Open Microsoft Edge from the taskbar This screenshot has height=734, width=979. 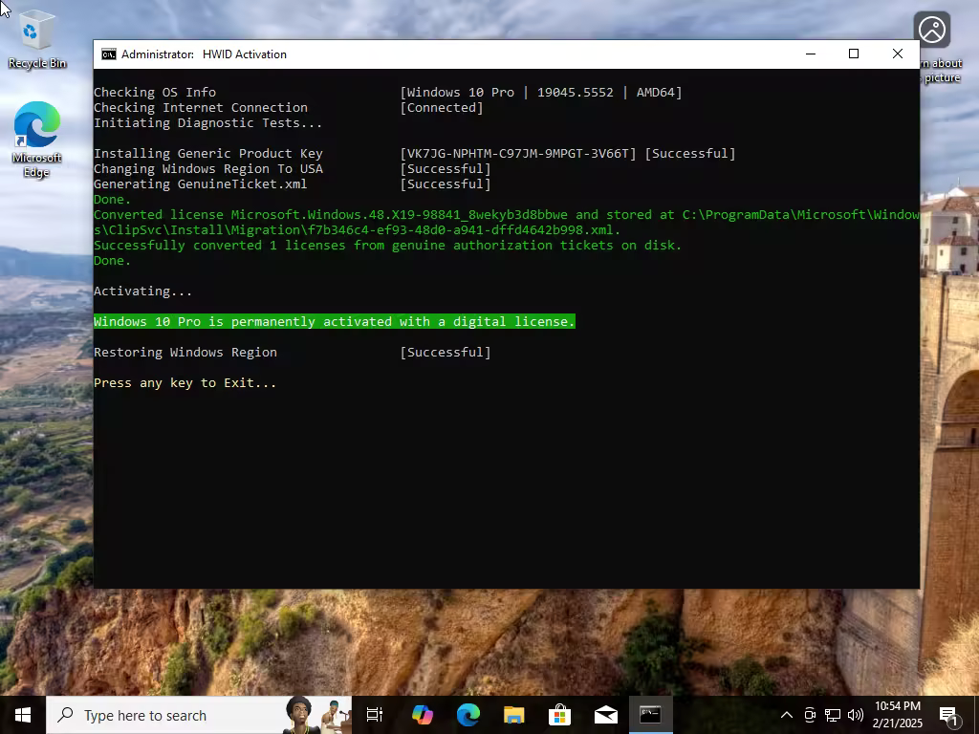point(468,715)
